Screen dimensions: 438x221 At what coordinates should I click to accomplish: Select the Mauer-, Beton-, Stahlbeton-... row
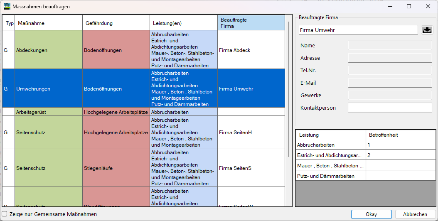click(331, 165)
